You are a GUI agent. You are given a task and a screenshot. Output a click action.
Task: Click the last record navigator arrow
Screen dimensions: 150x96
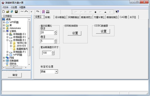[90, 12]
